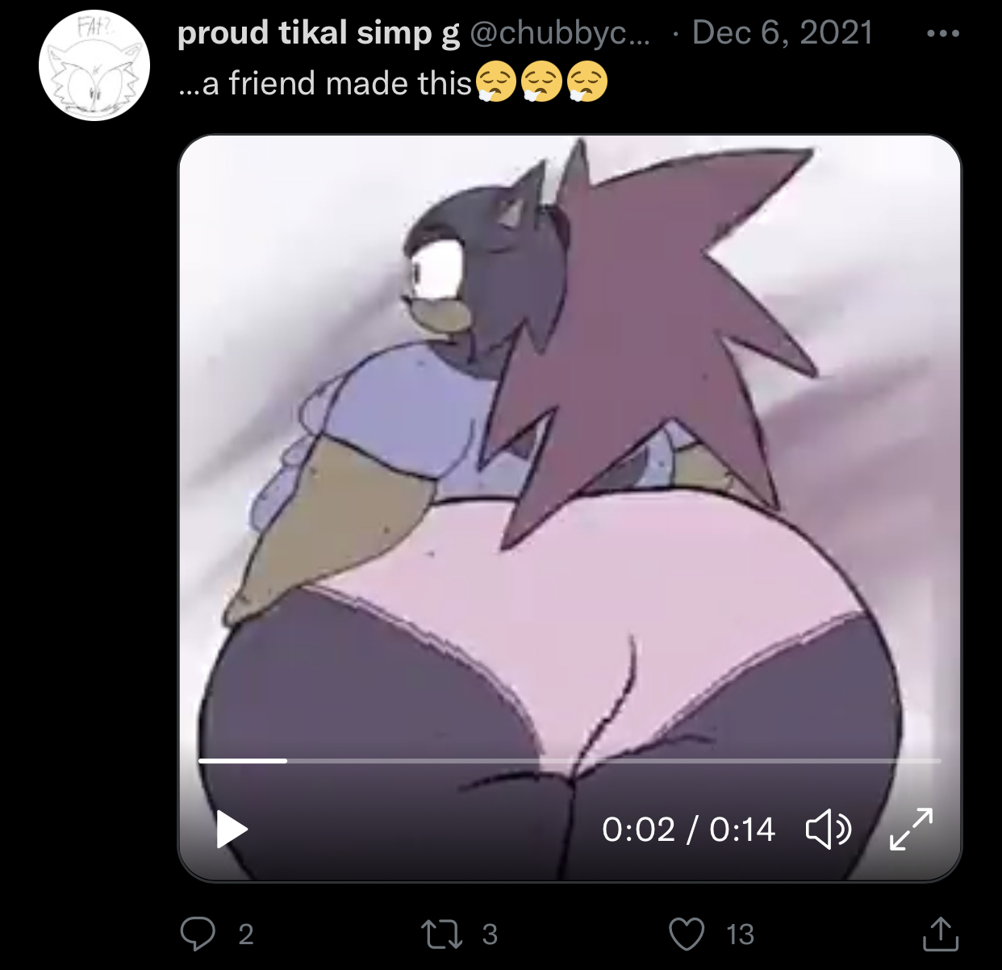
Task: Open the Dec 6, 2021 timestamp
Action: click(x=783, y=33)
